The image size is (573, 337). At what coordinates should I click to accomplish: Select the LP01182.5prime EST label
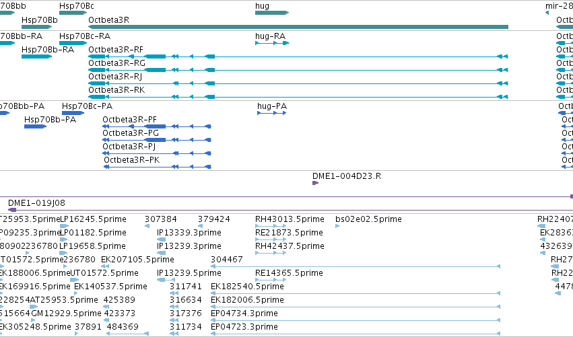pos(93,233)
